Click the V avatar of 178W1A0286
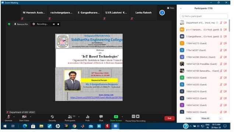Screen dimensions: 234x132 (x=182, y=57)
